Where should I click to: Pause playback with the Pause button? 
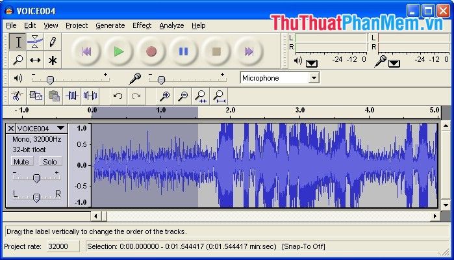(x=184, y=51)
